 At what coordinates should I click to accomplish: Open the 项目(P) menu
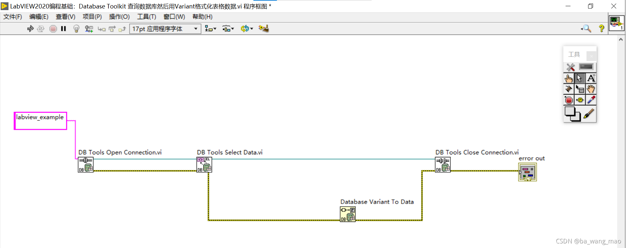[x=92, y=17]
